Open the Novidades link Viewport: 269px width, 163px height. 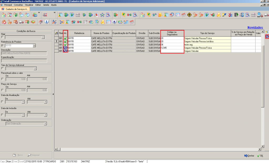255,28
